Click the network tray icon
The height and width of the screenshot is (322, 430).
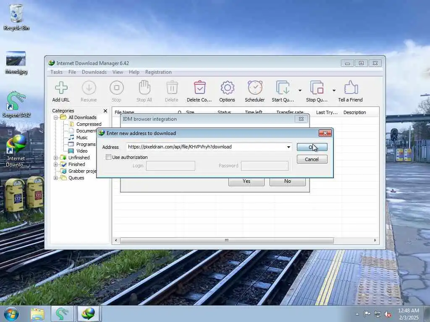(x=378, y=314)
